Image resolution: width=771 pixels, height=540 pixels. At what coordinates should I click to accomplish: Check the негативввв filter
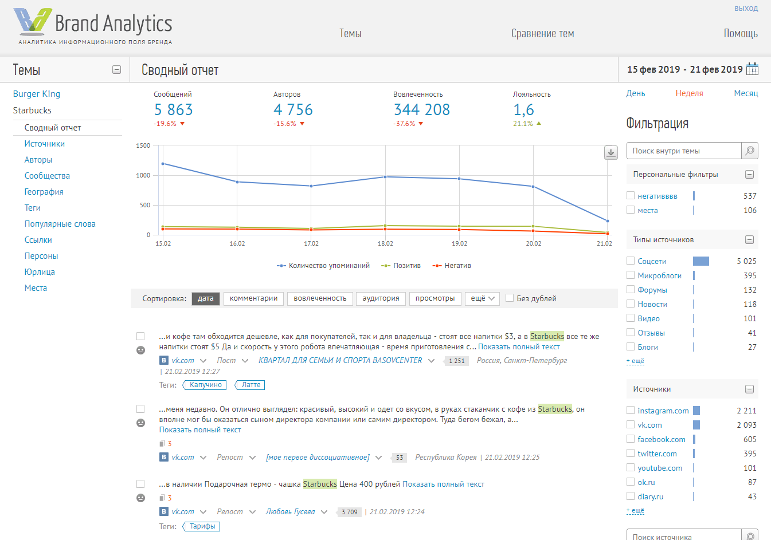[x=631, y=195]
